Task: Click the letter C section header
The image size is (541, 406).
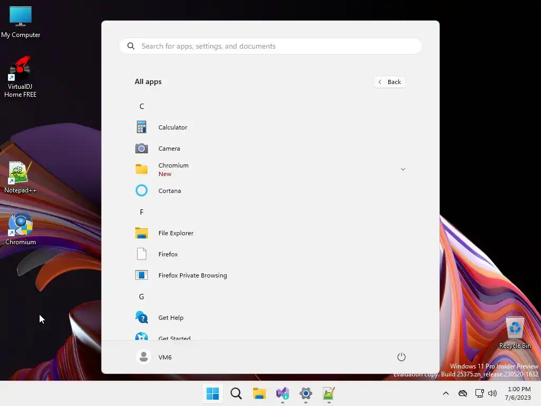Action: (x=142, y=106)
